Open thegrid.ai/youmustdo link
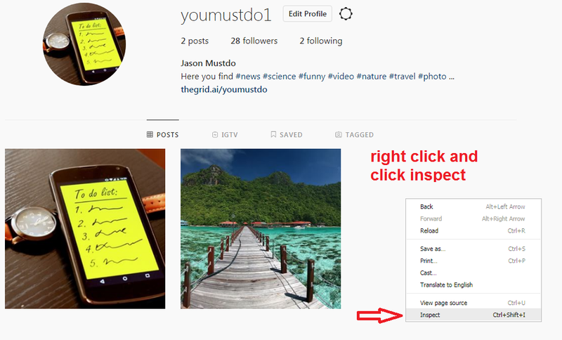Screen dimensions: 562x340 [x=224, y=89]
